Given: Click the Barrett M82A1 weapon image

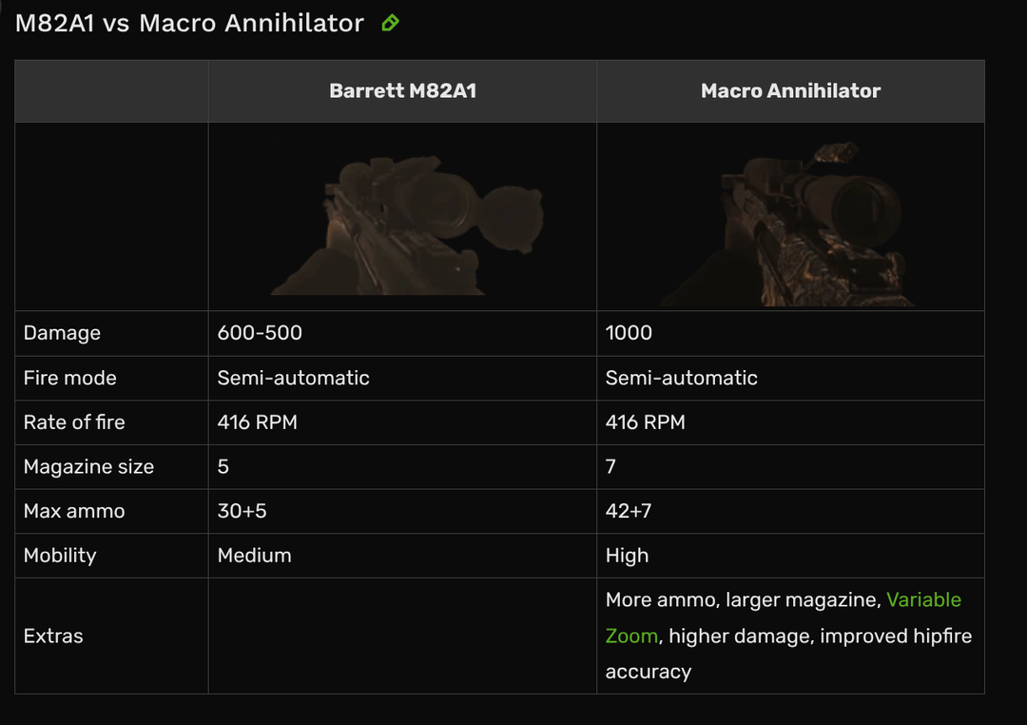Looking at the screenshot, I should [x=407, y=225].
